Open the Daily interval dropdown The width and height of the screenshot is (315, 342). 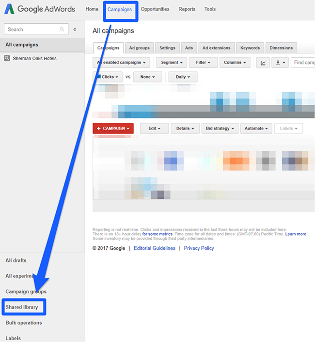click(183, 77)
